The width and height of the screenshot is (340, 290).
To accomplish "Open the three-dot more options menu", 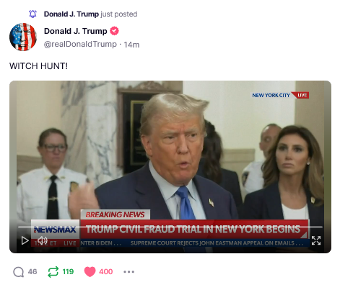I will click(x=128, y=272).
